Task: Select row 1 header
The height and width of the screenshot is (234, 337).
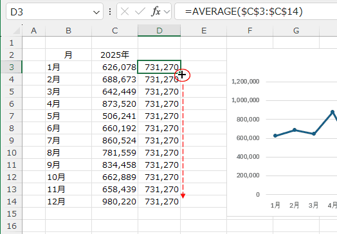Action: 12,43
